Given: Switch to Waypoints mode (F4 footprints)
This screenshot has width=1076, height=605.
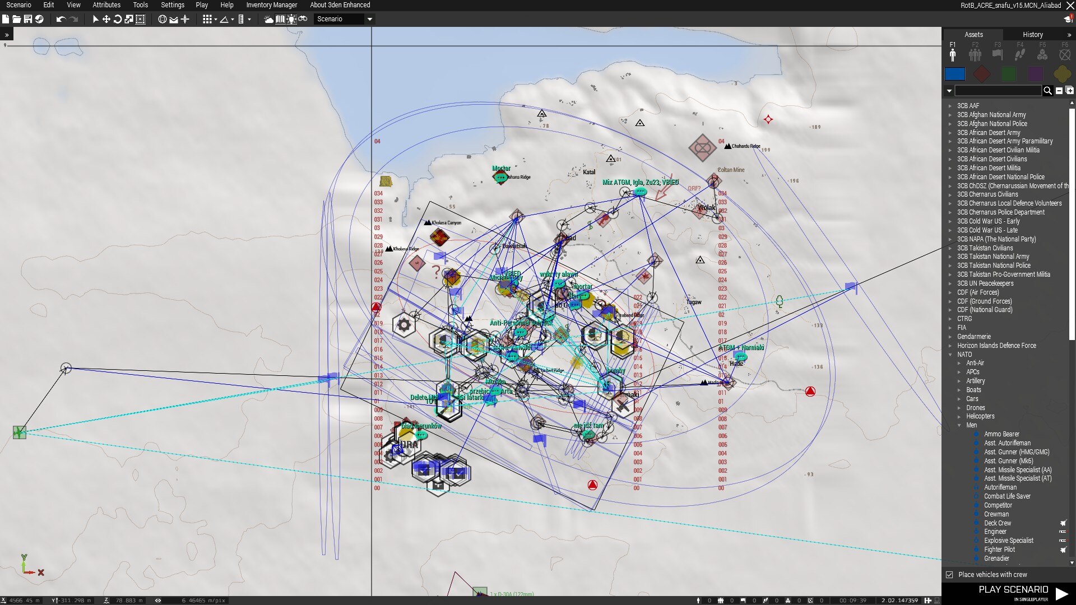Looking at the screenshot, I should [x=1020, y=54].
